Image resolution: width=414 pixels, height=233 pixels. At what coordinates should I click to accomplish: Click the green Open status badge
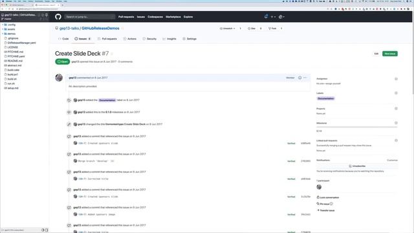[62, 61]
